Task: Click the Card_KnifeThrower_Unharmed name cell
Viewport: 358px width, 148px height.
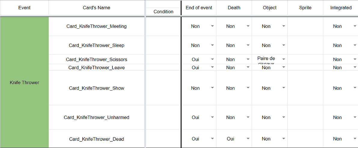Action: 96,118
